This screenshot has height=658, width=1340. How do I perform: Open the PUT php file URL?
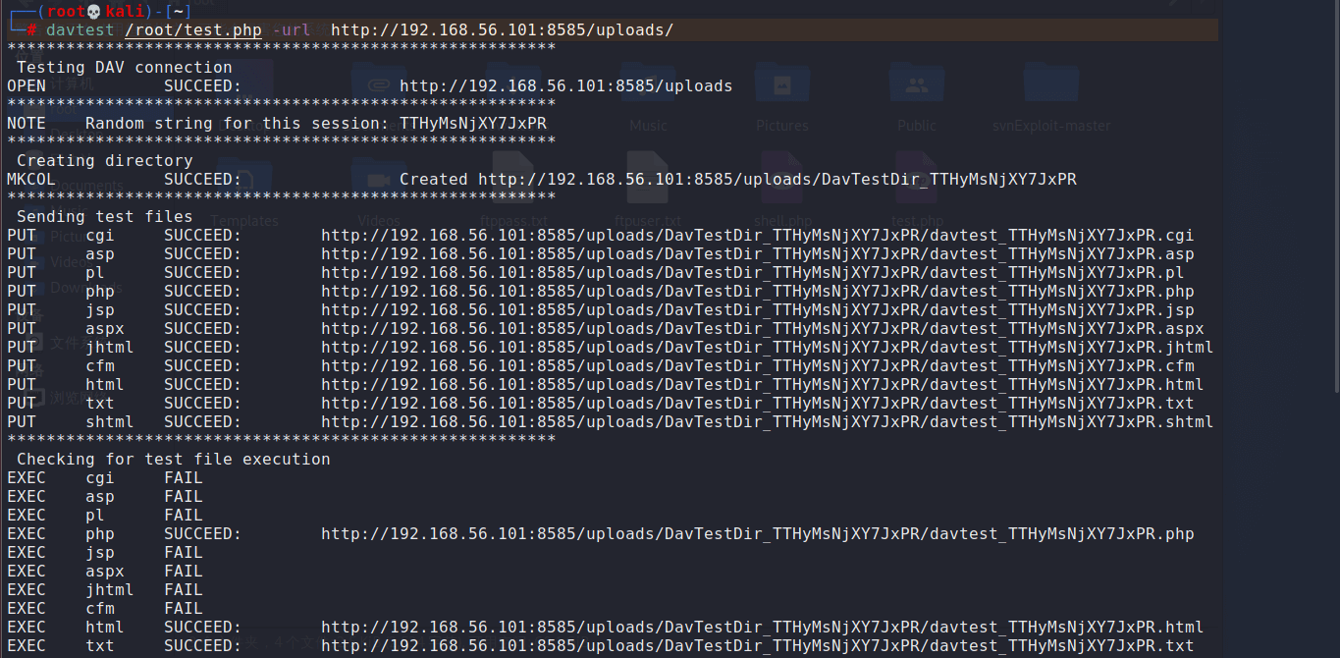point(758,292)
